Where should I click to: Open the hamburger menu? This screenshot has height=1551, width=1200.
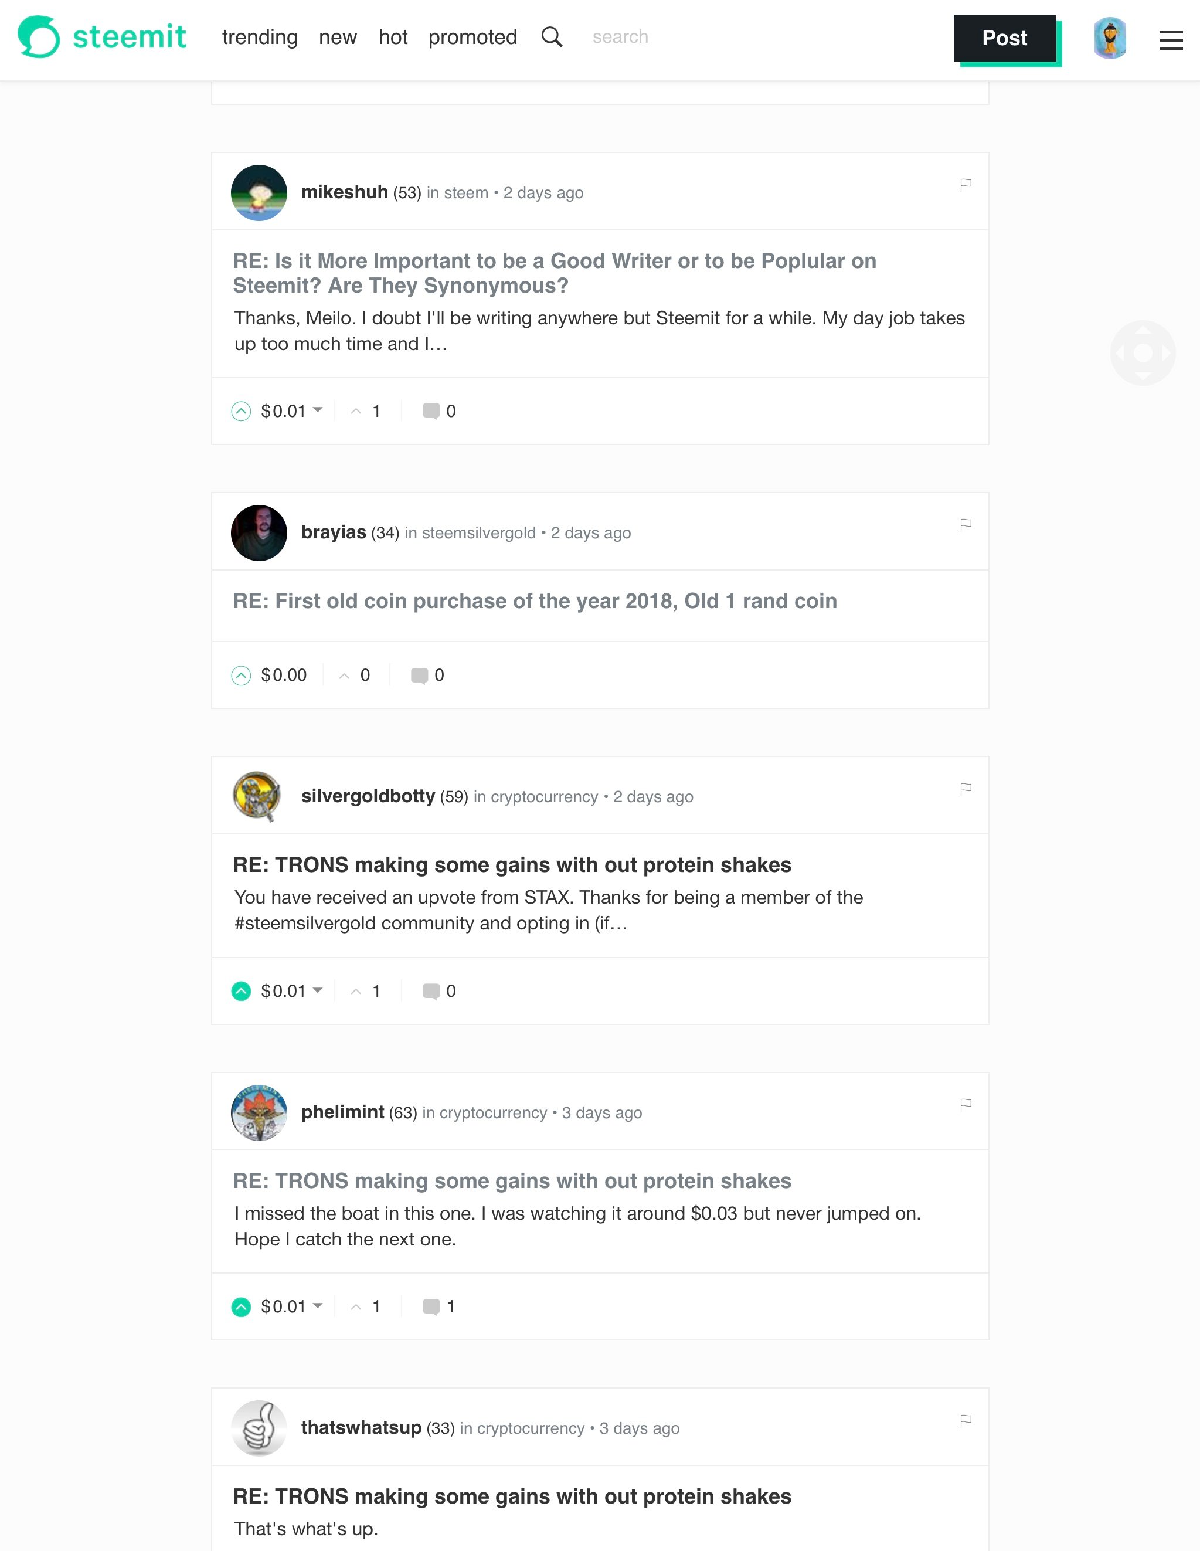click(1170, 40)
